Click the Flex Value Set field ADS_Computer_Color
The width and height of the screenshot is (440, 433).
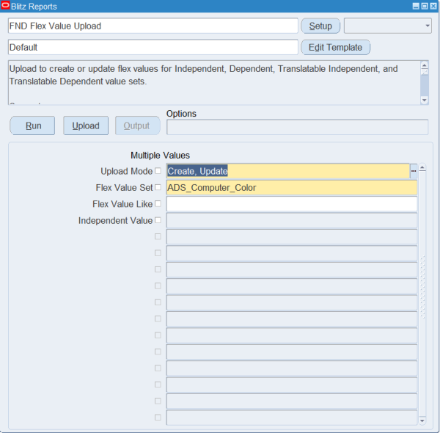[x=292, y=188]
